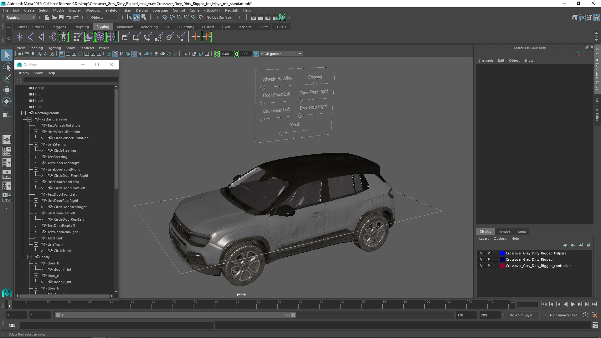Image resolution: width=601 pixels, height=338 pixels.
Task: Click the Parent Constraint shelf icon
Action: (126, 37)
